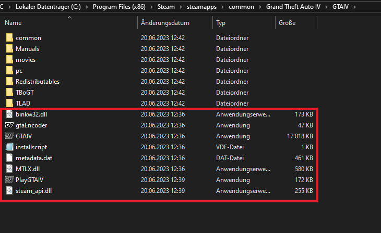Select the steam_api.dll file icon
This screenshot has height=233, width=381.
(x=9, y=191)
